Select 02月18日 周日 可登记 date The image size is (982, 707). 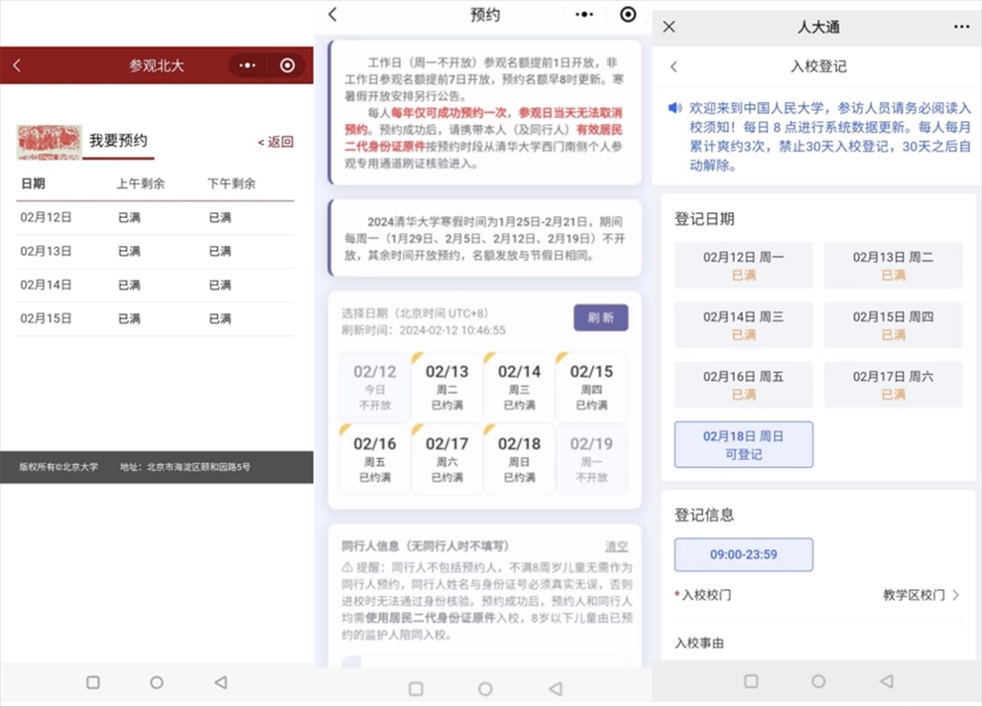pyautogui.click(x=743, y=444)
